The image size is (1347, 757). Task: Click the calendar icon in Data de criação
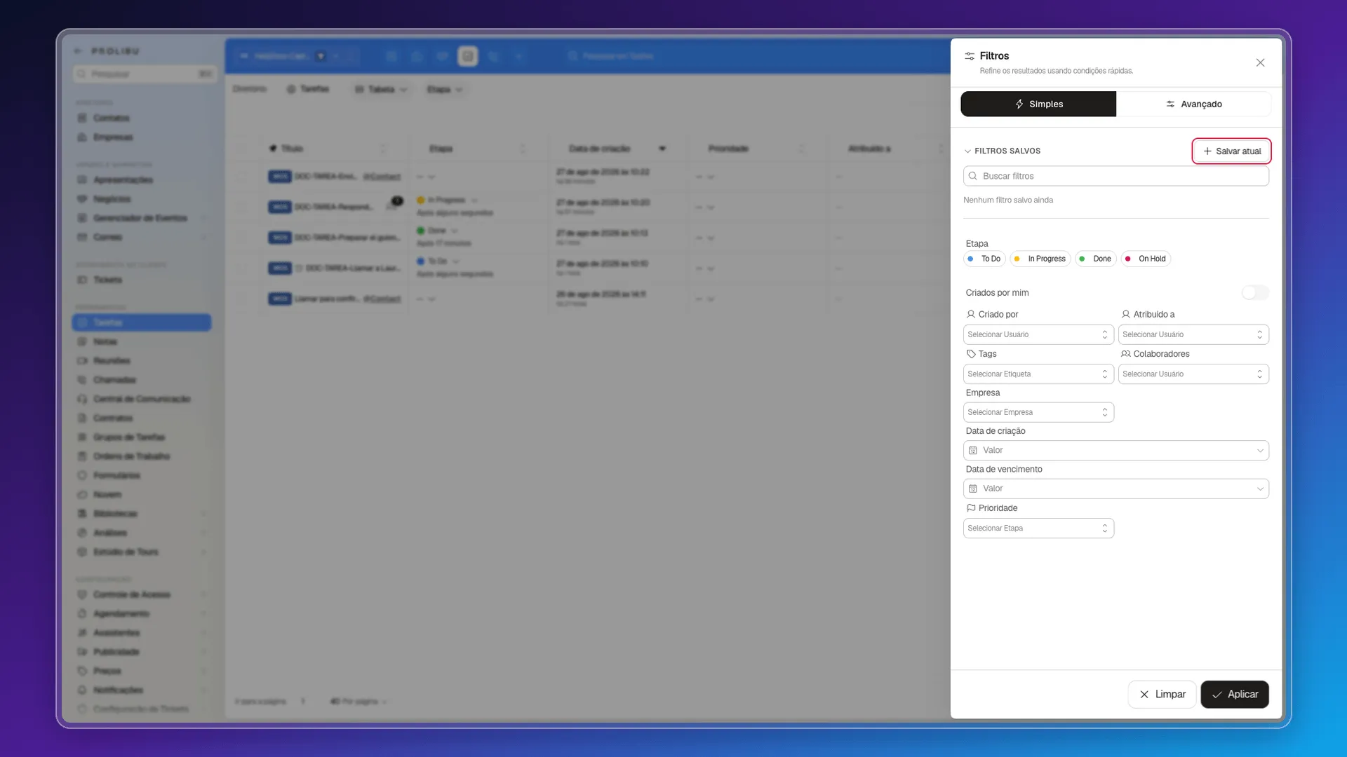tap(973, 450)
